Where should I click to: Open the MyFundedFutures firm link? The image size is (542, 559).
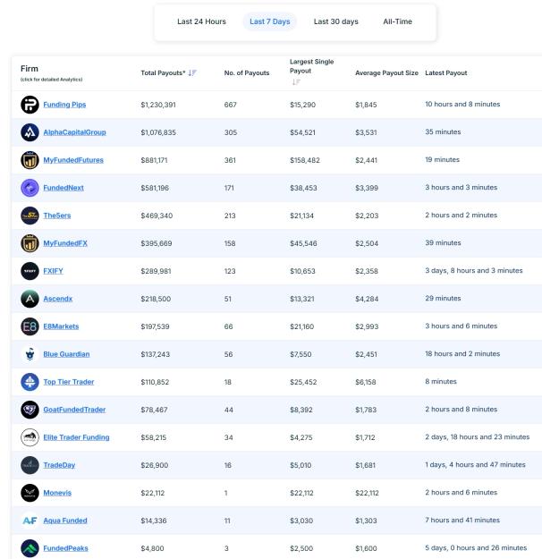(73, 160)
